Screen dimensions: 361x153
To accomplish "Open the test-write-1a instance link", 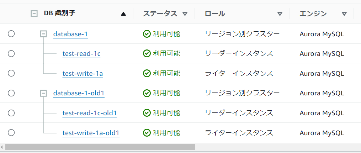I will click(x=83, y=74).
